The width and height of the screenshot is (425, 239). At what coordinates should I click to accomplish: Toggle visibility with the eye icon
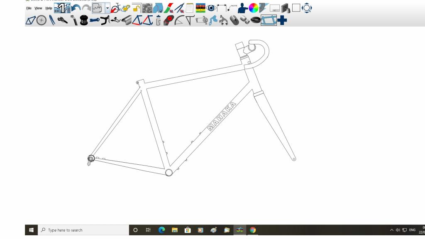(211, 8)
